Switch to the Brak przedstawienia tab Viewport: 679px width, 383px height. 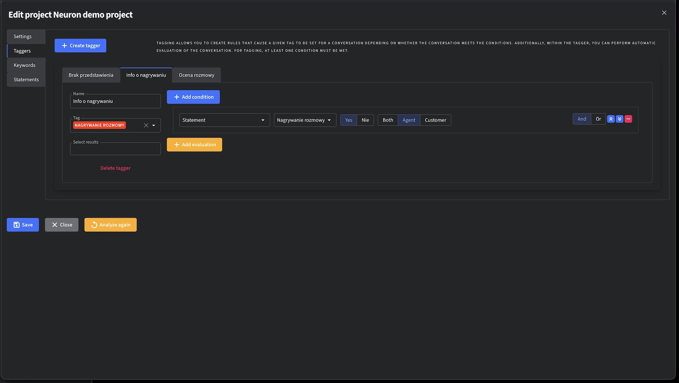pos(91,75)
